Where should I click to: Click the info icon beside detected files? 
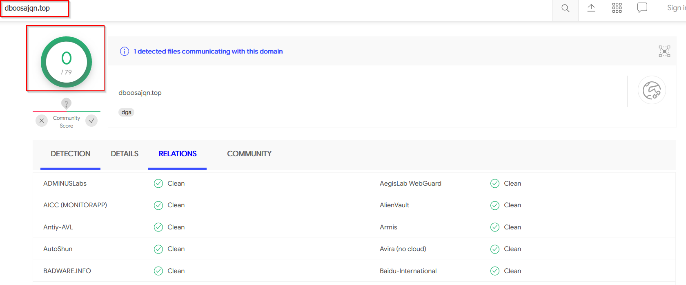[x=124, y=51]
